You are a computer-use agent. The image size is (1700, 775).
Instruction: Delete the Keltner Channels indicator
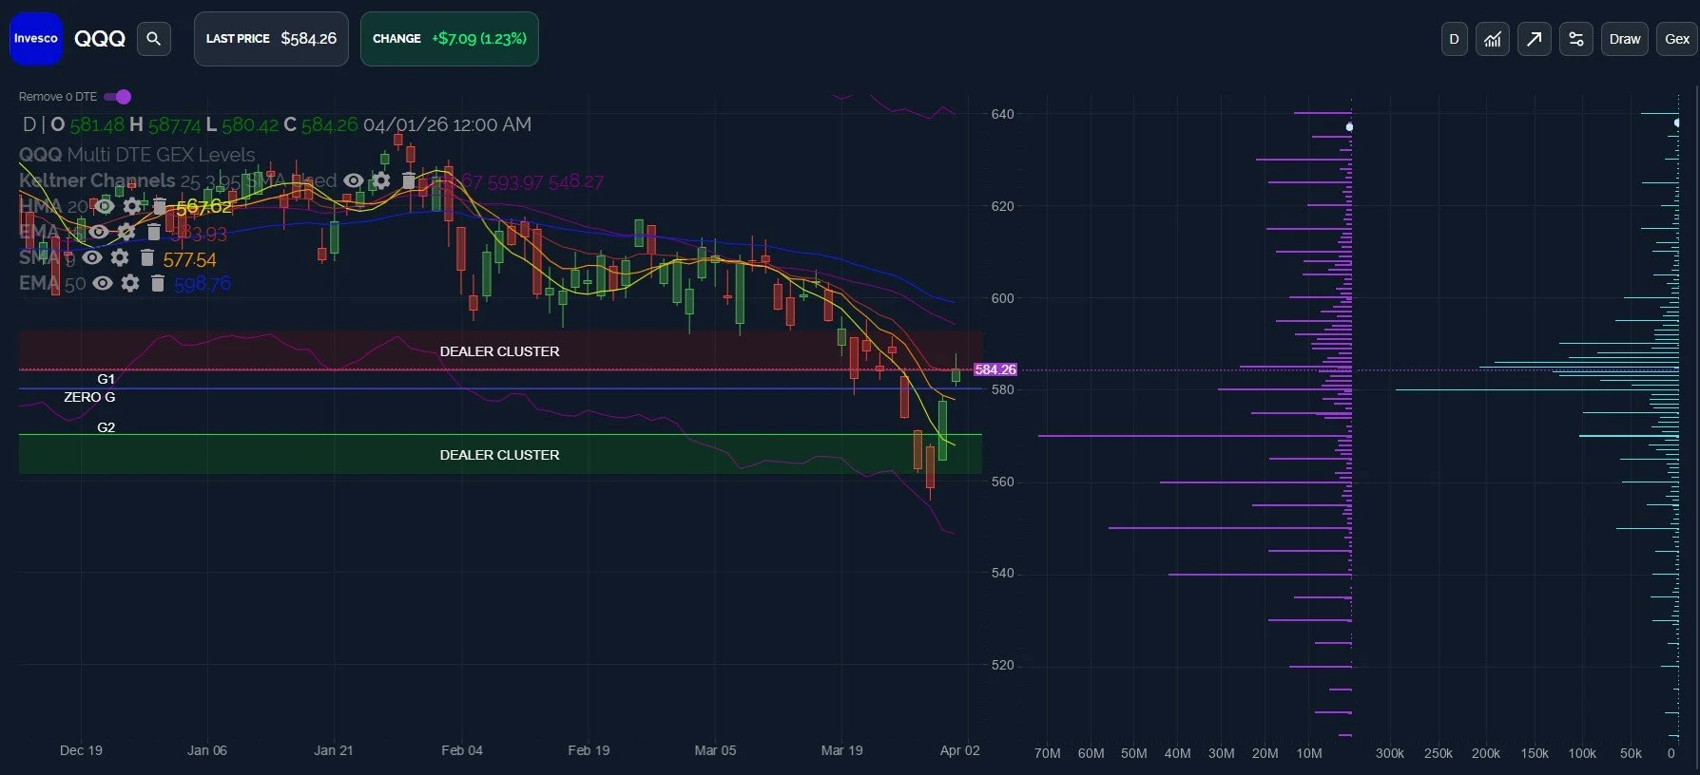[x=409, y=180]
